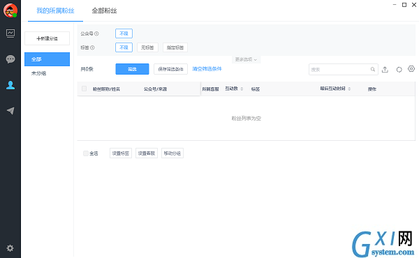
Task: Click the 移动分组 button
Action: (x=172, y=153)
